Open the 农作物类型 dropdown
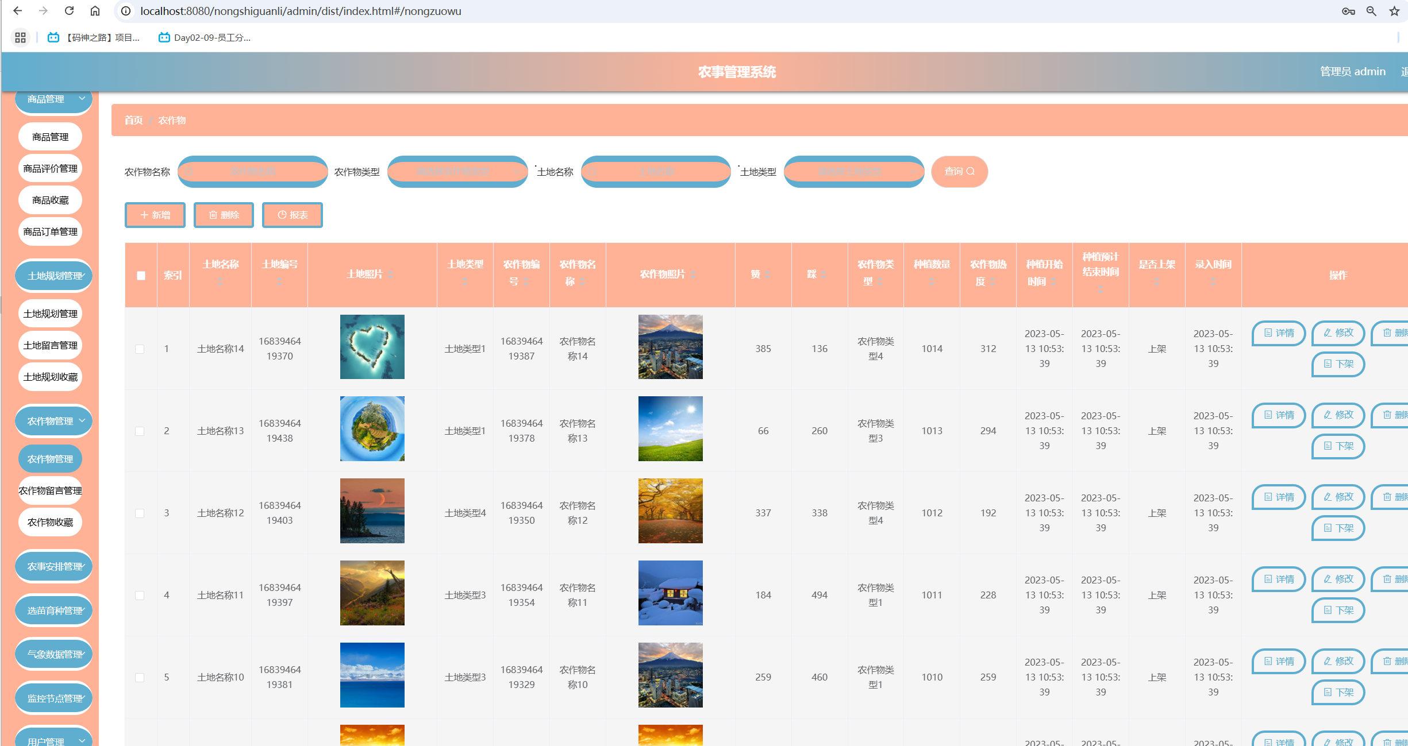The height and width of the screenshot is (746, 1408). click(457, 171)
